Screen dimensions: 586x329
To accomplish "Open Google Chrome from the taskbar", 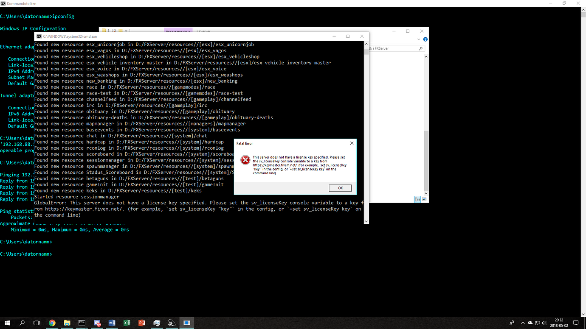I will 52,323.
